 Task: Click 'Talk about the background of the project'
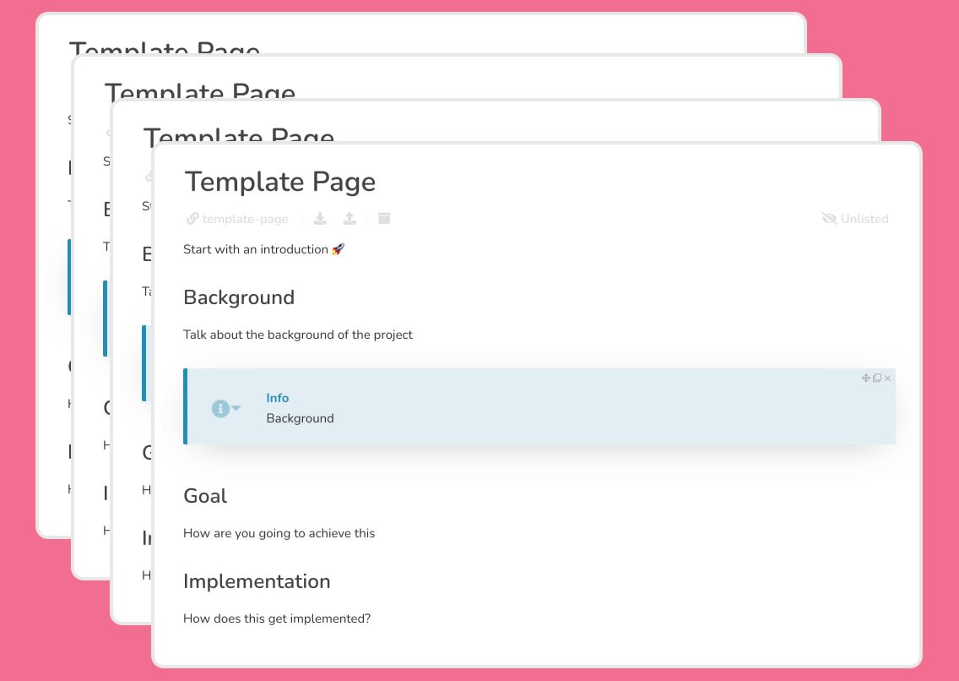pyautogui.click(x=298, y=335)
